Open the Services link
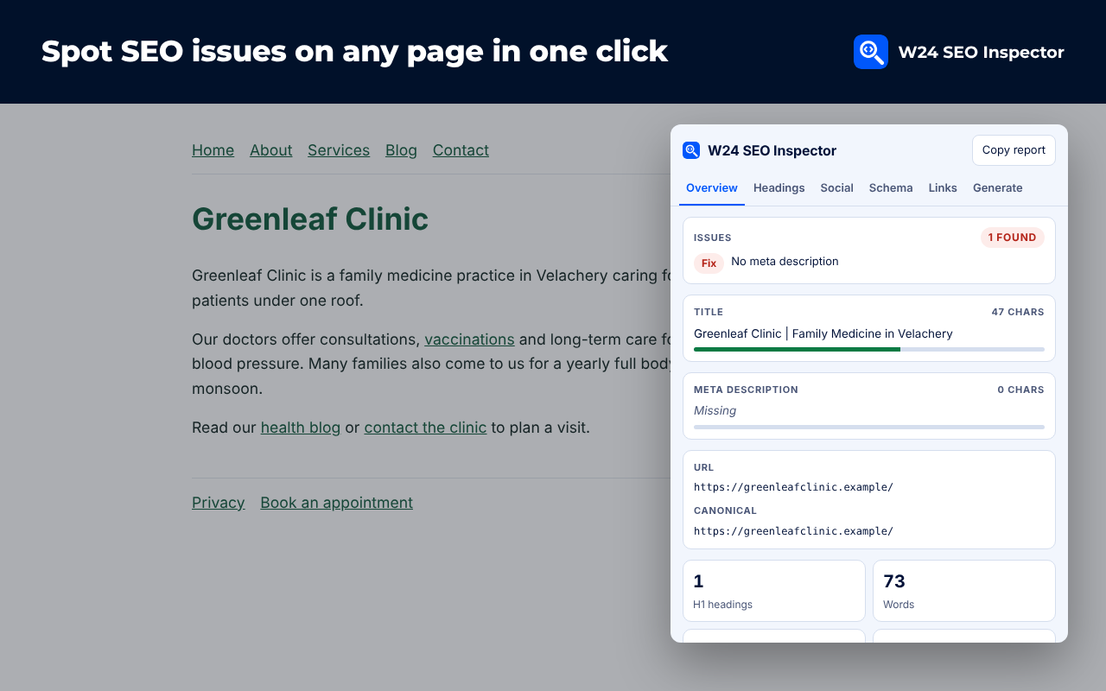Screen dimensions: 1106x691 point(339,150)
